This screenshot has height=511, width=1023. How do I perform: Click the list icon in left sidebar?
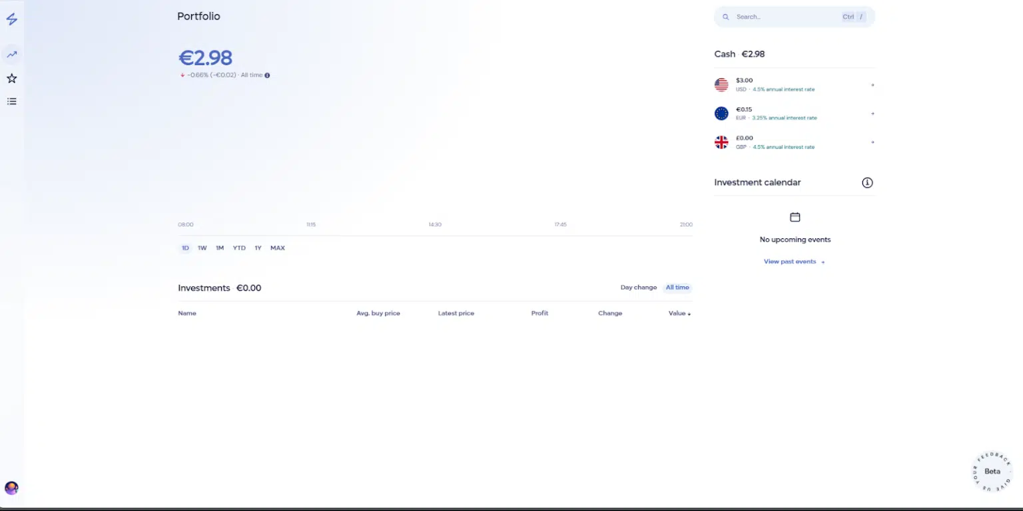point(11,100)
